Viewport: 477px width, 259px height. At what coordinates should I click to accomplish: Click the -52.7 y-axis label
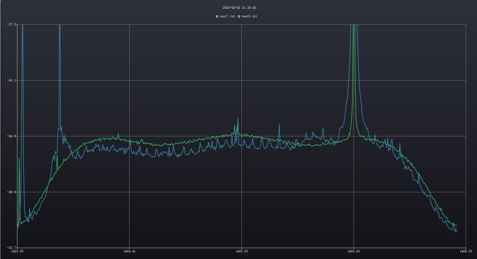coord(11,248)
